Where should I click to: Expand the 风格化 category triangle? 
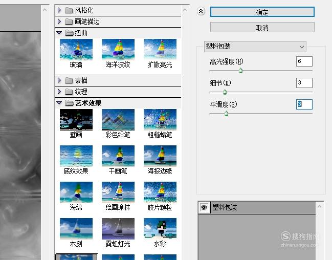click(59, 10)
